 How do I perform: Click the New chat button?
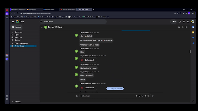pos(16,27)
